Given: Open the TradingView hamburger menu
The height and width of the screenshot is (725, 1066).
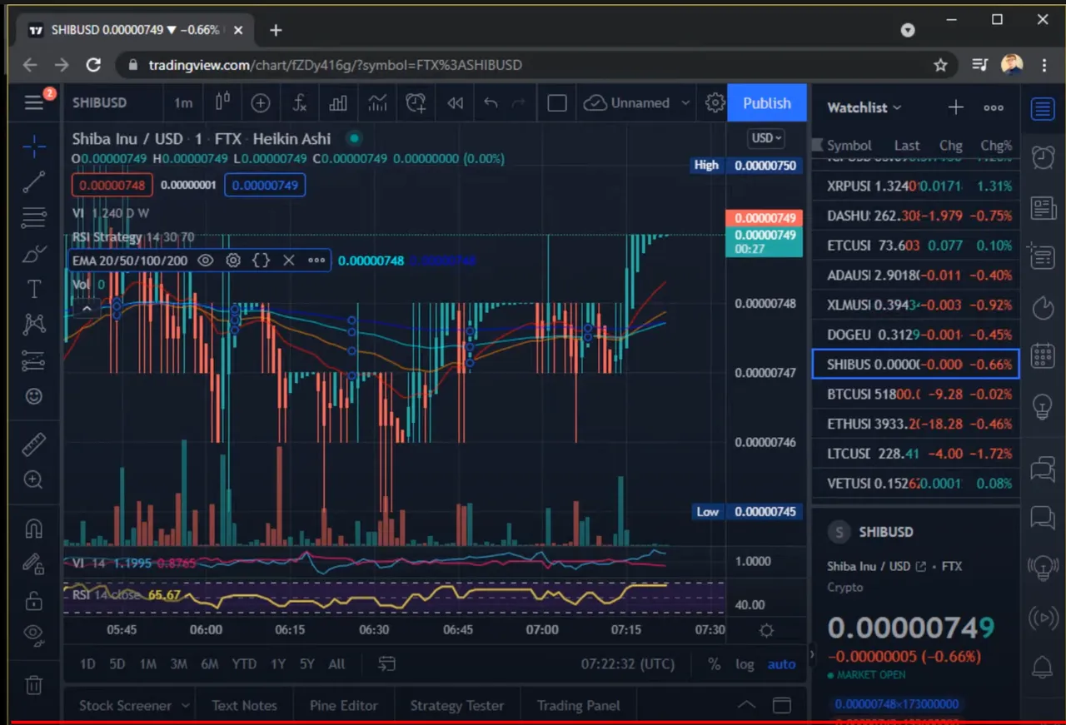Looking at the screenshot, I should [x=34, y=102].
